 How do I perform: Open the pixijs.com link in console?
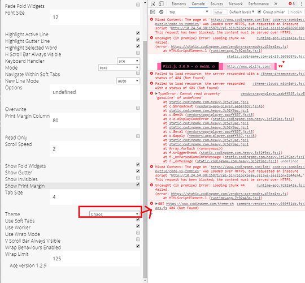(249, 66)
